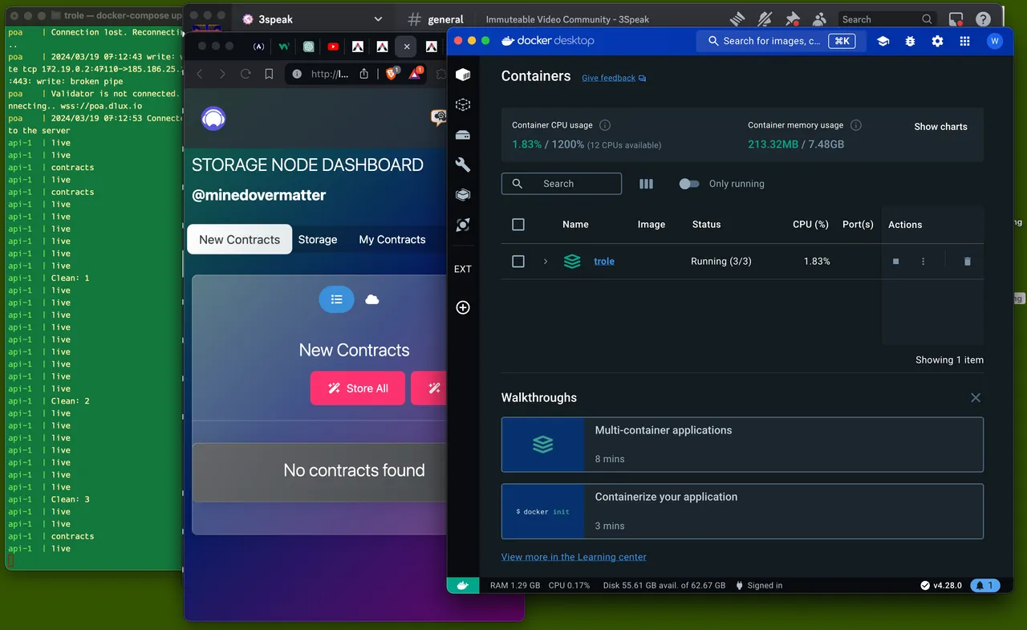Open more actions menu for trole
The height and width of the screenshot is (630, 1027).
(923, 262)
